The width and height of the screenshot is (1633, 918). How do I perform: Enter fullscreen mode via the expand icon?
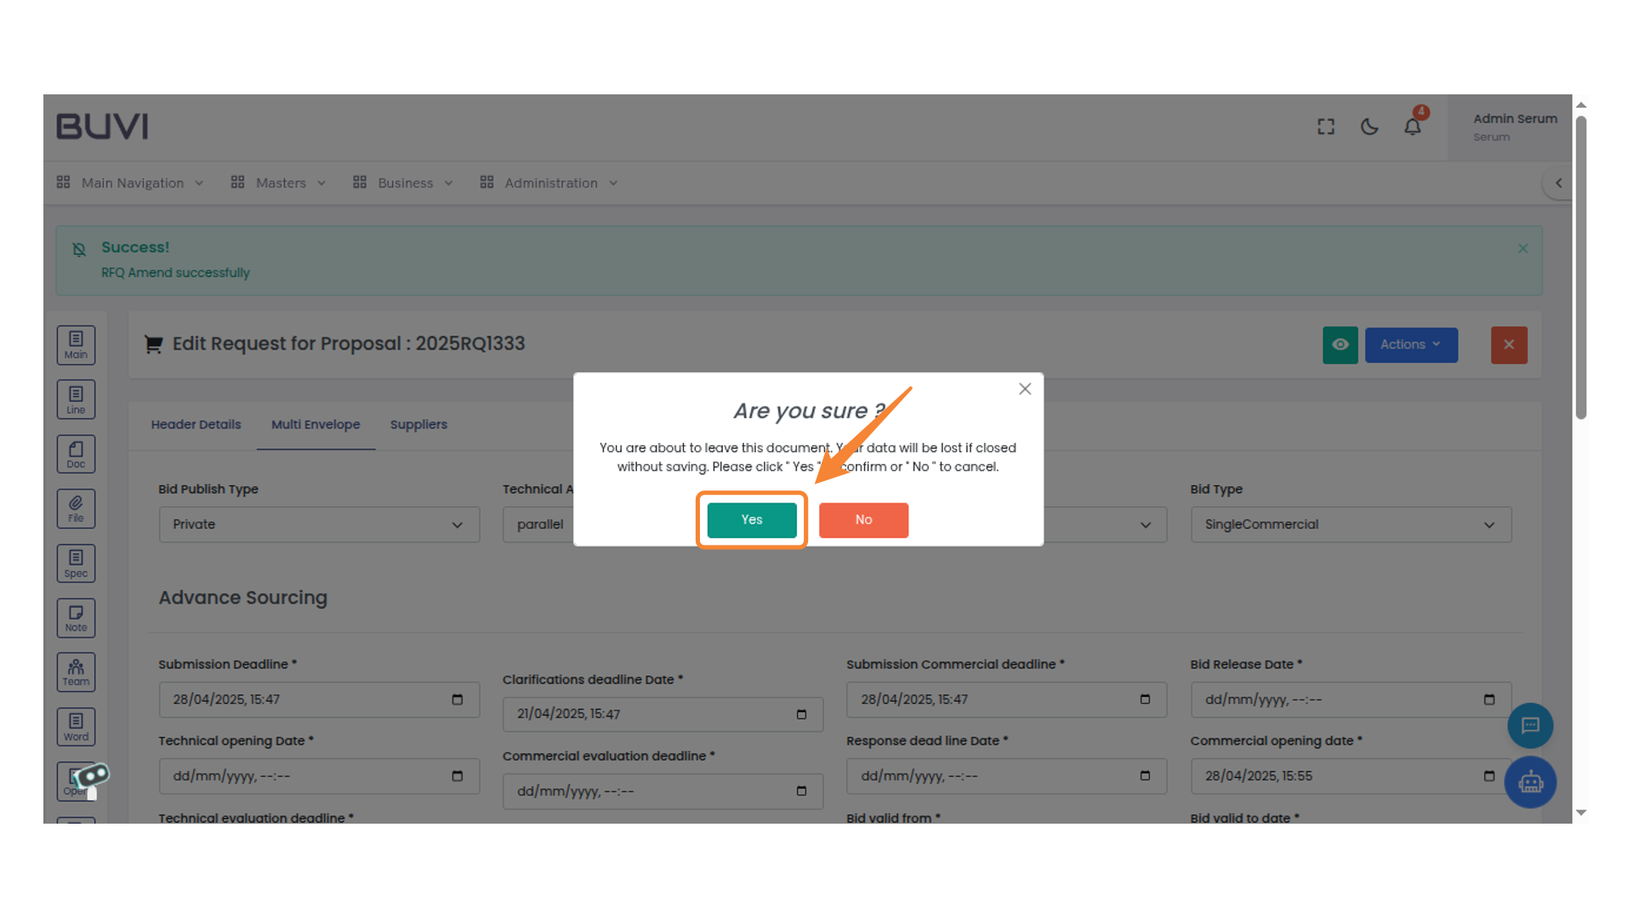[x=1325, y=126]
